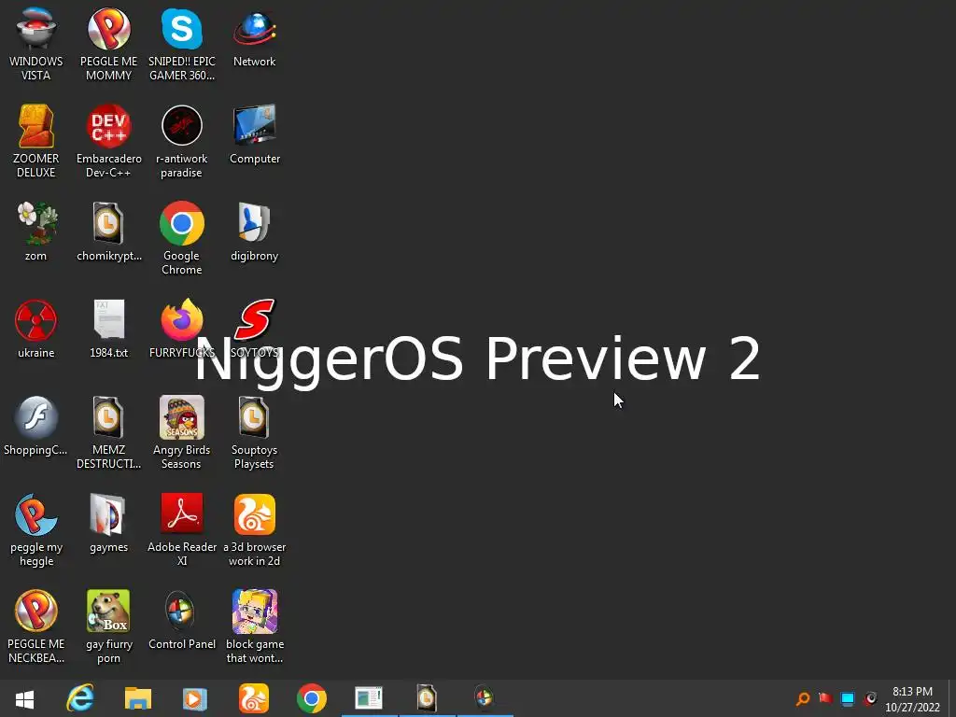The image size is (956, 717).
Task: Click the red and black tray icon
Action: pos(871,698)
